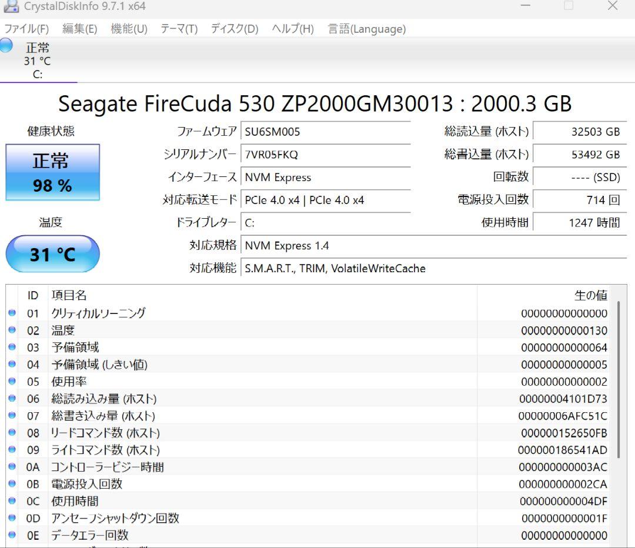Click the blue dot beside クリティカルワーニング
This screenshot has width=635, height=548.
click(12, 313)
